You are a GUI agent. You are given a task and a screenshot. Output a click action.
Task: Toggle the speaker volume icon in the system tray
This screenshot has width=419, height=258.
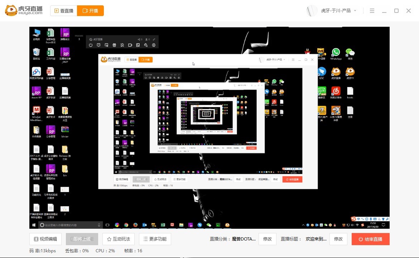pos(353,225)
